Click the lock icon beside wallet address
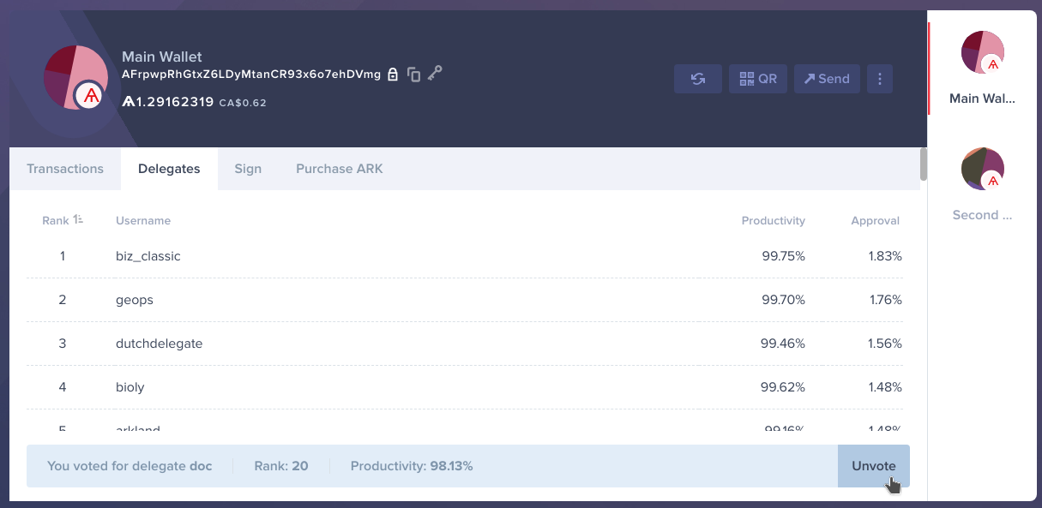Viewport: 1042px width, 508px height. click(393, 75)
